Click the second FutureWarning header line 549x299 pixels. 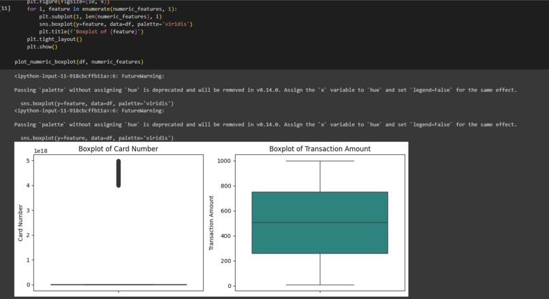tap(89, 111)
